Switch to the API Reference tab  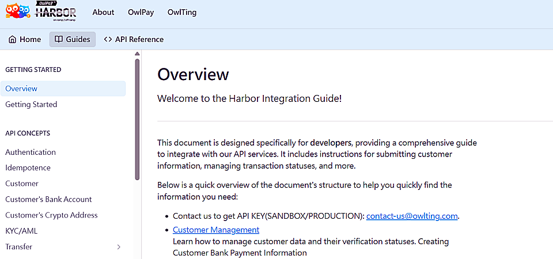point(134,40)
